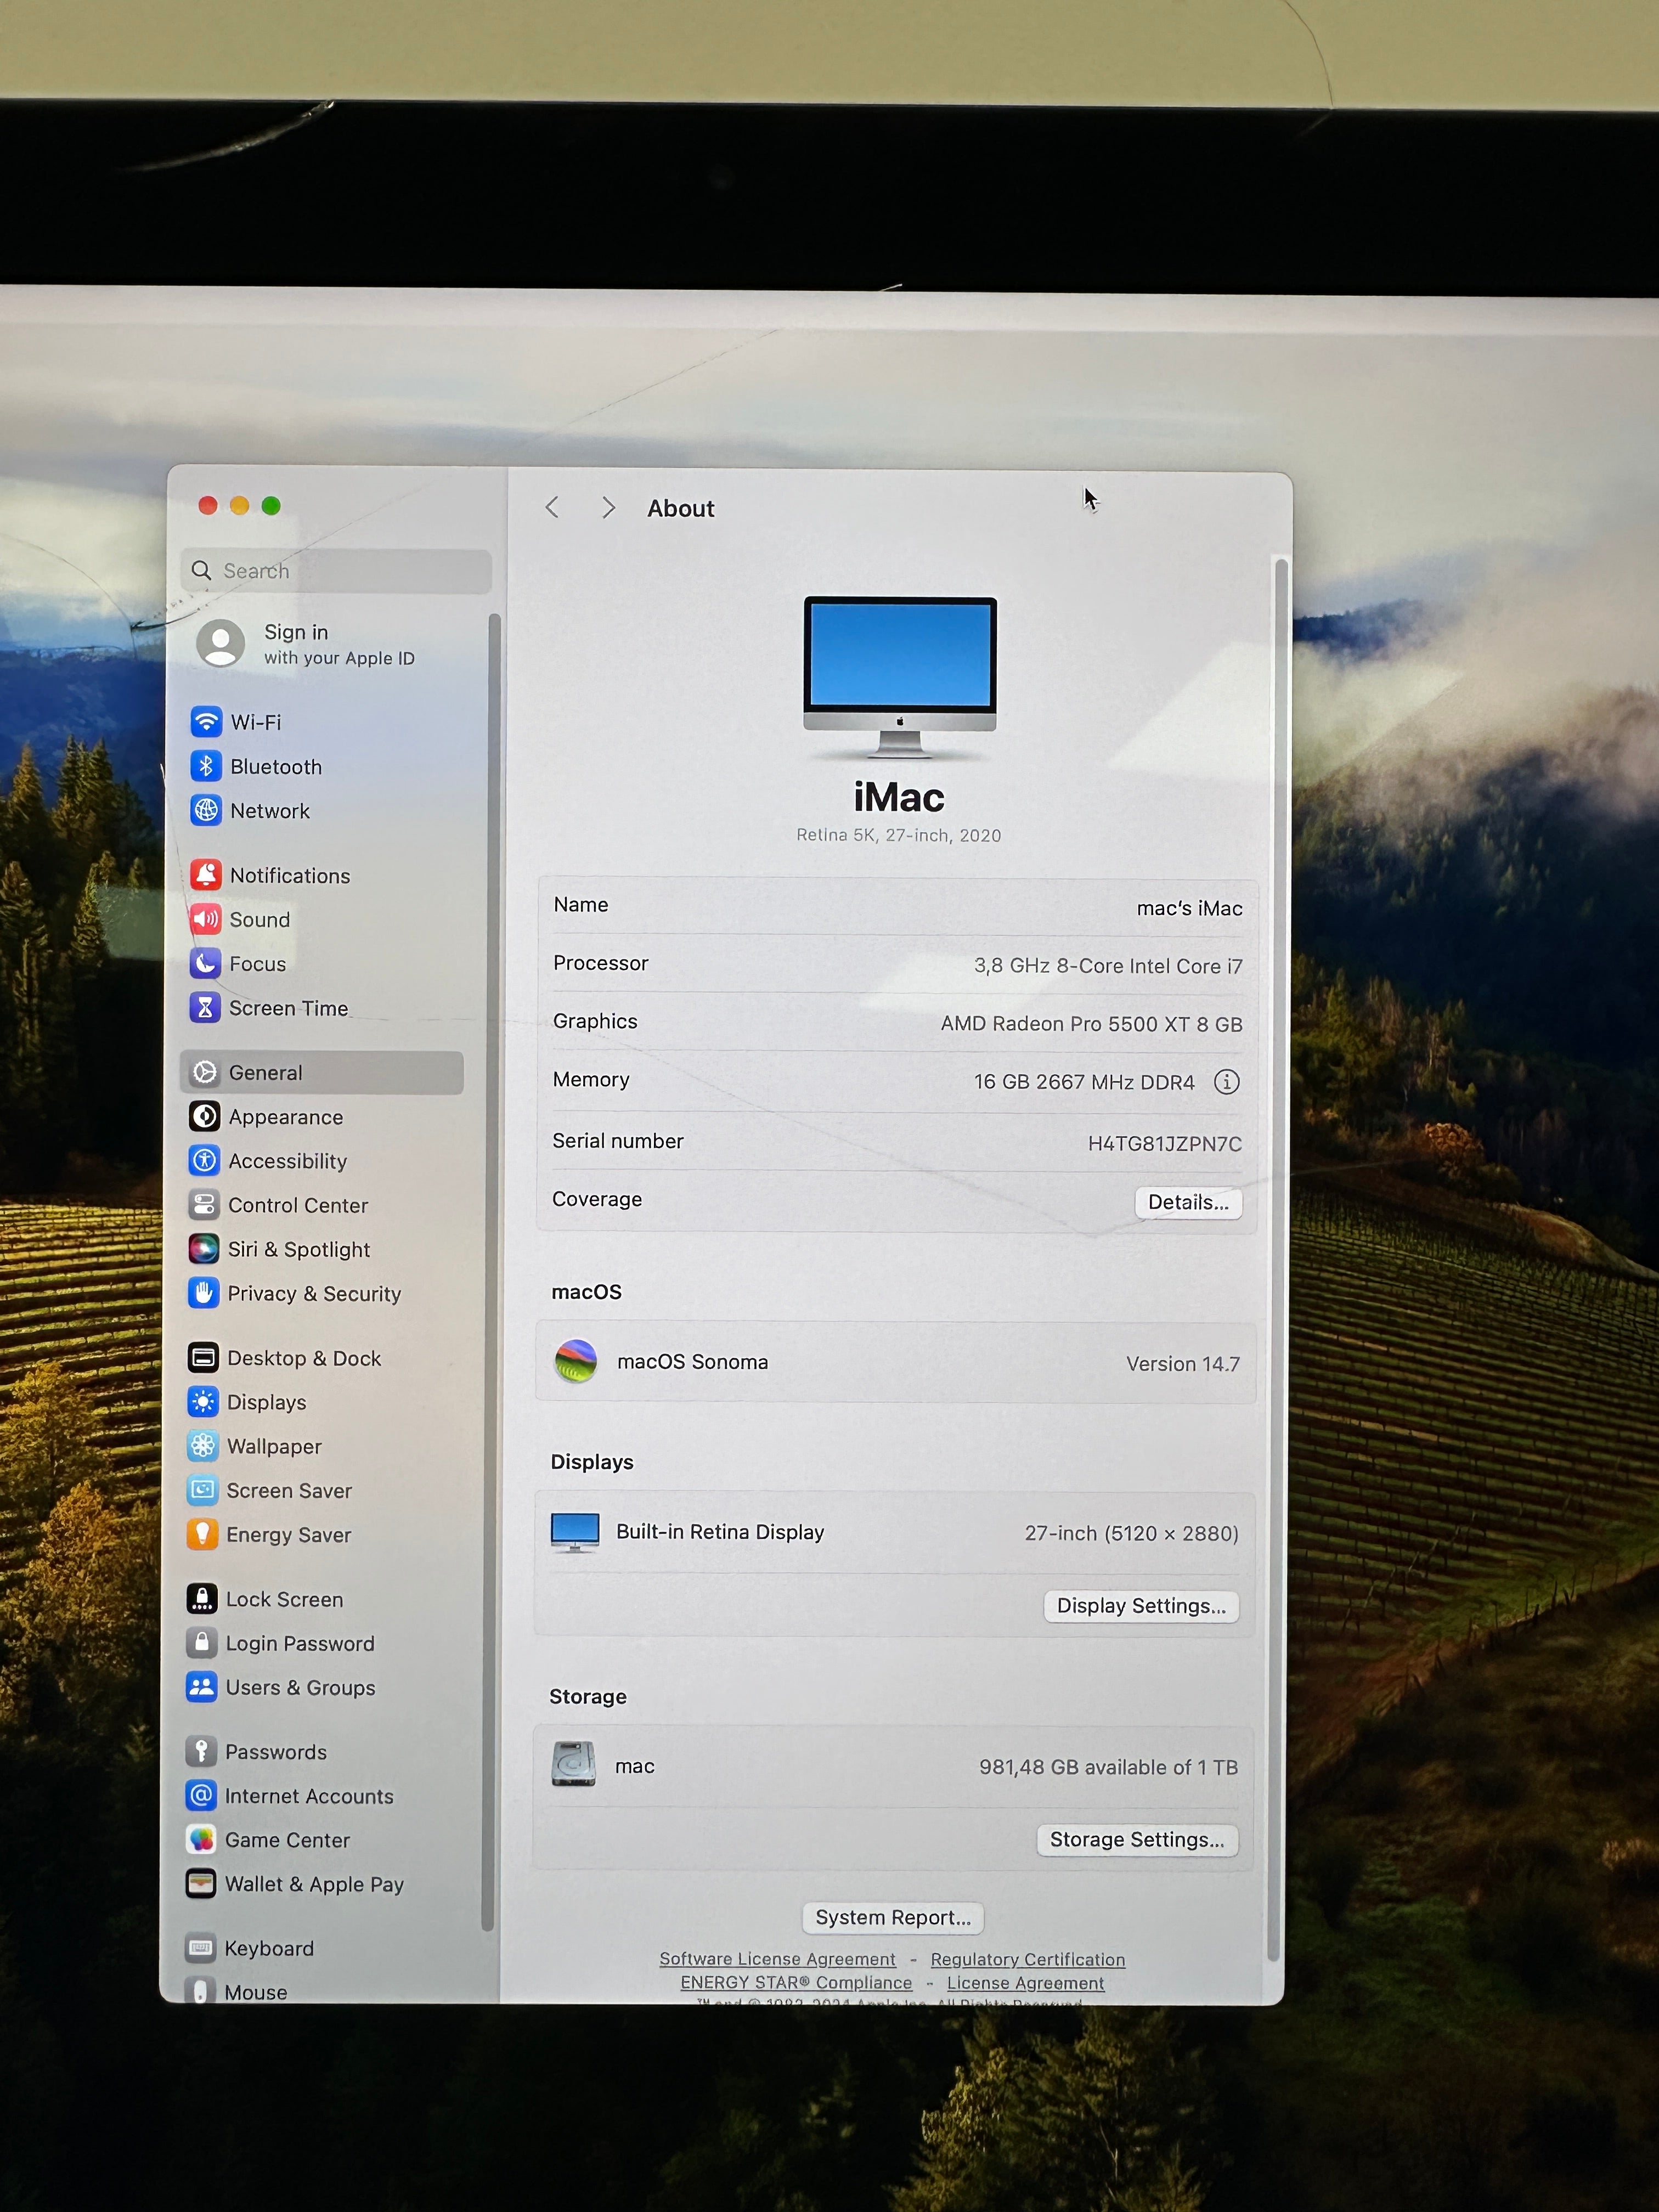Open Game Center settings

(288, 1840)
